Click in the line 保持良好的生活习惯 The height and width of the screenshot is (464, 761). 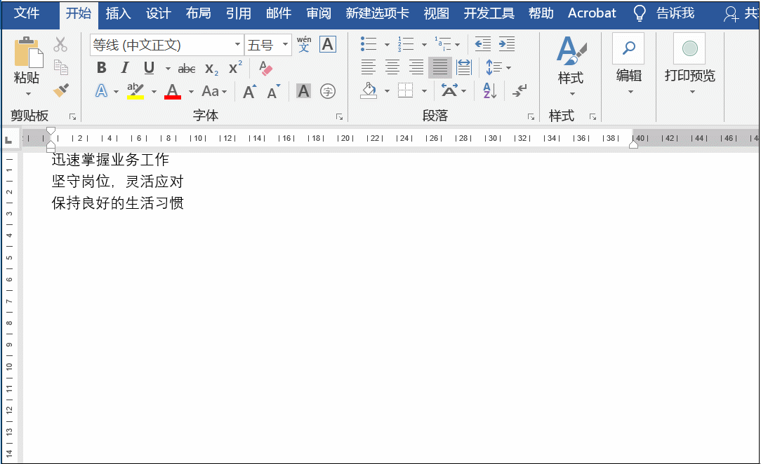coord(117,203)
